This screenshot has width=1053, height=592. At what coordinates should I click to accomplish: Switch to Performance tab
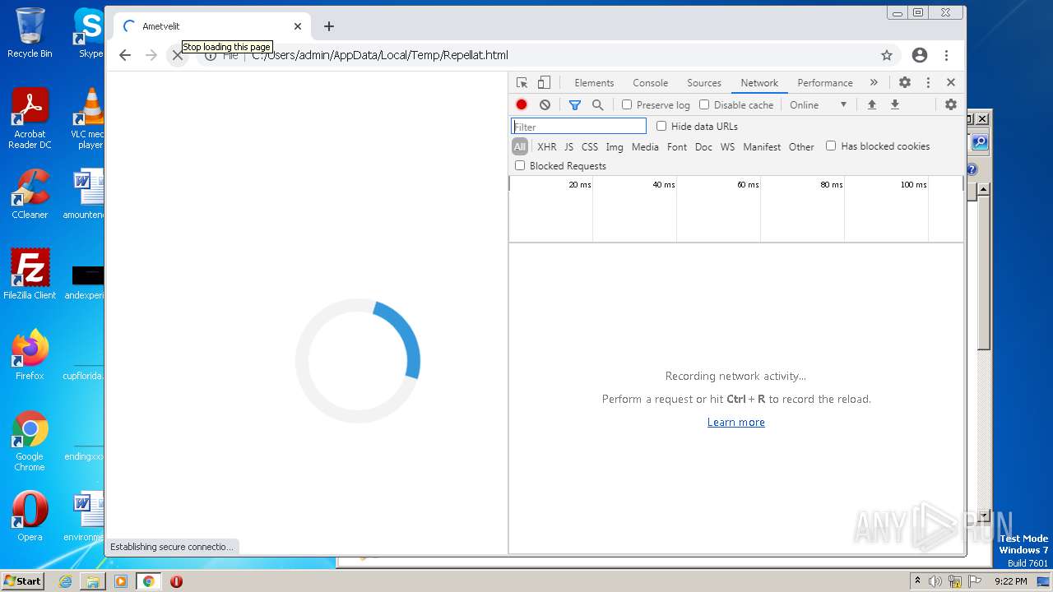pyautogui.click(x=825, y=82)
